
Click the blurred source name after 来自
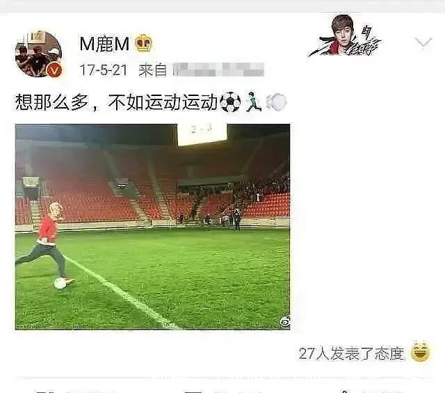coord(218,70)
